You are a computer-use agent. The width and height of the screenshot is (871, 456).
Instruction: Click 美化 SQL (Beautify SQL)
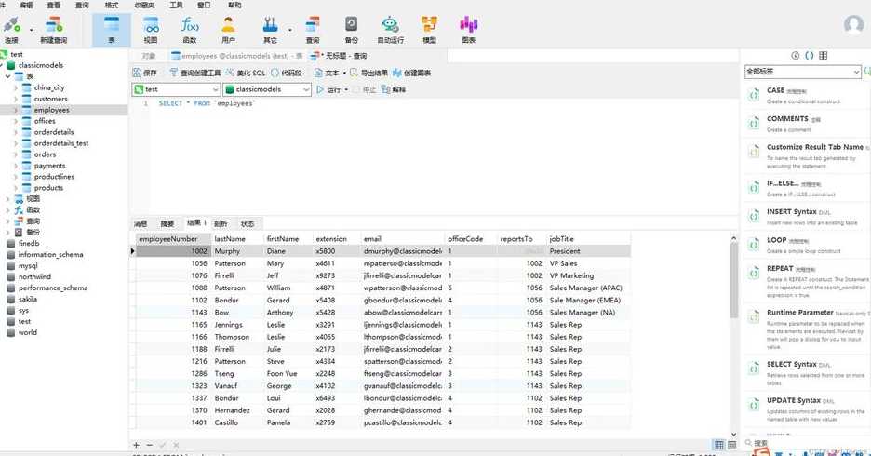[x=246, y=73]
